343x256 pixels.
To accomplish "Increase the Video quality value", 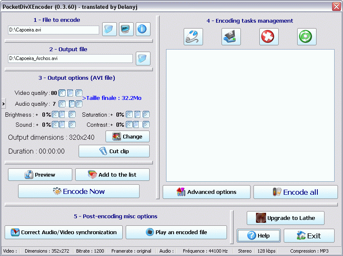I will point(79,93).
